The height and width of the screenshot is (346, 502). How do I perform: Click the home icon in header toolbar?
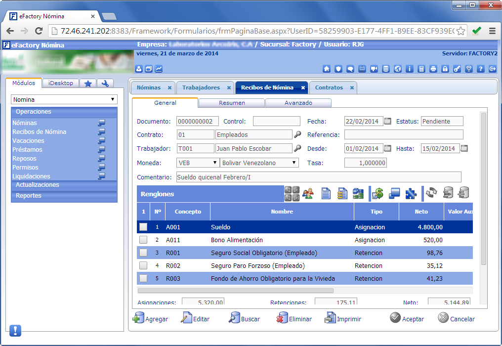click(x=327, y=69)
